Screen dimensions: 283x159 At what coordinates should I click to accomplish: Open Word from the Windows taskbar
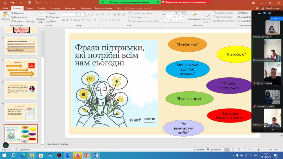tap(96, 155)
